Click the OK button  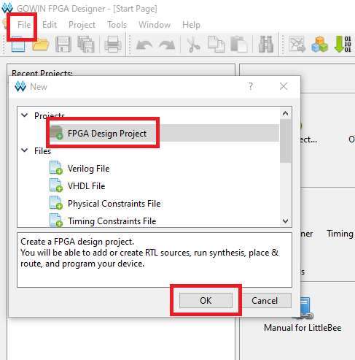pos(206,301)
